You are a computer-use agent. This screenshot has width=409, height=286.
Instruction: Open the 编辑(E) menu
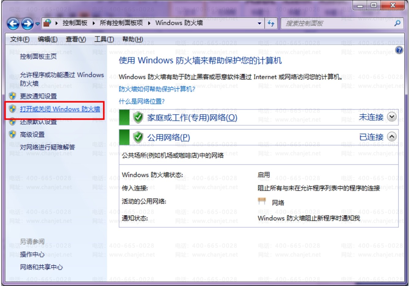coord(47,39)
